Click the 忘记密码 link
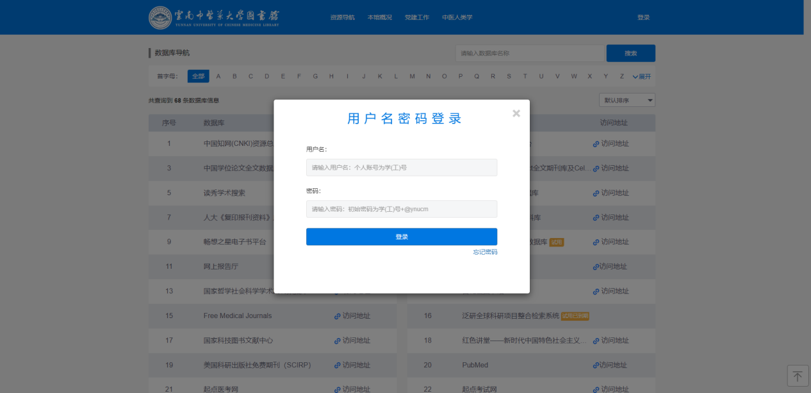This screenshot has height=393, width=811. tap(485, 252)
